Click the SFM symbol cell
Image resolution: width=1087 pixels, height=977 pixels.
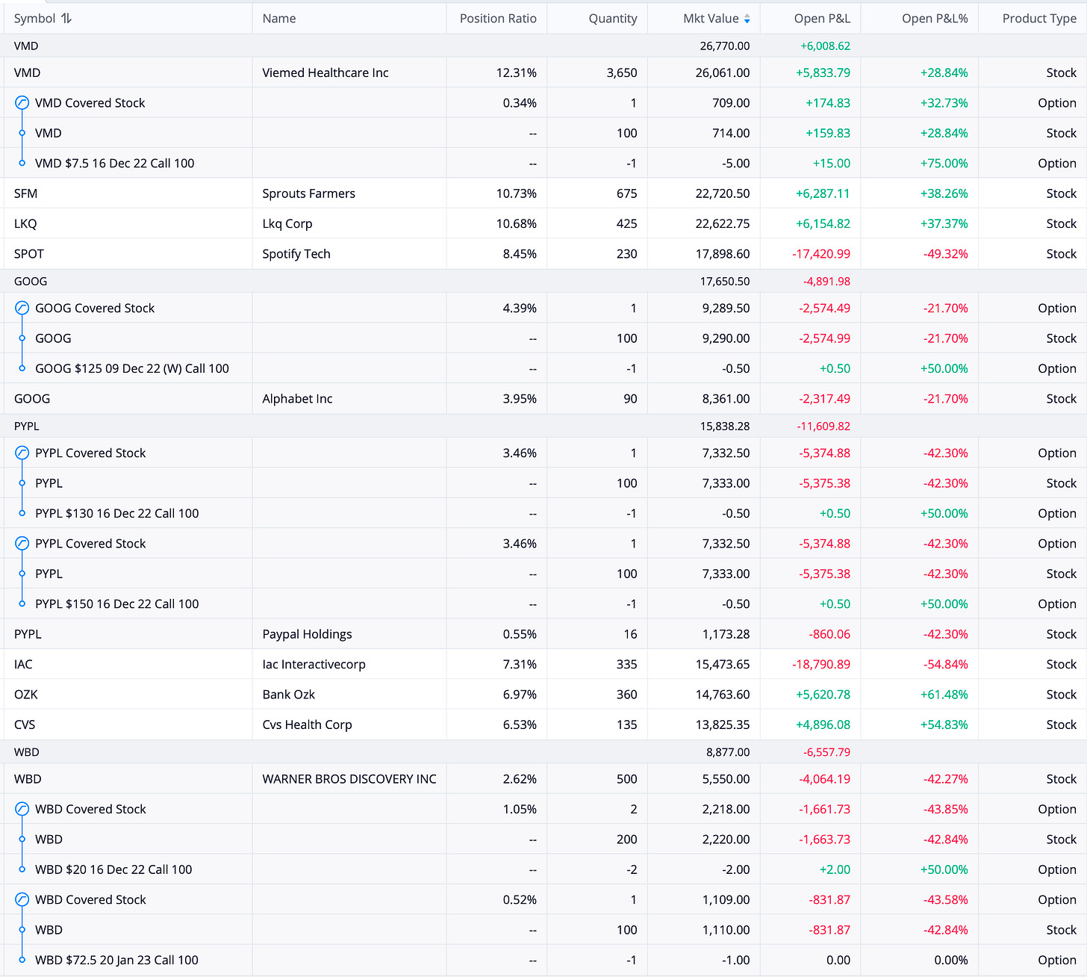(25, 193)
